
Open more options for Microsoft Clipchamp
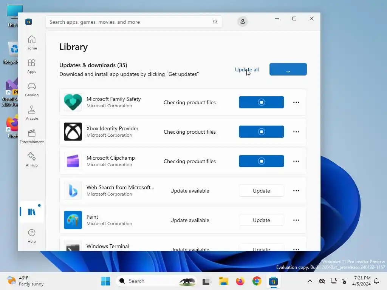(x=296, y=161)
